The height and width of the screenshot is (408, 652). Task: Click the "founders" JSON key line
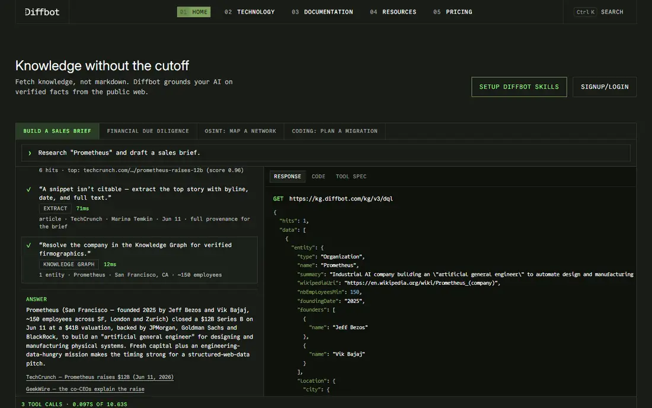tap(317, 310)
